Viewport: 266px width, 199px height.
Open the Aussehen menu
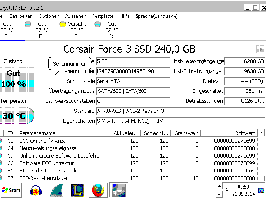[x=76, y=16]
